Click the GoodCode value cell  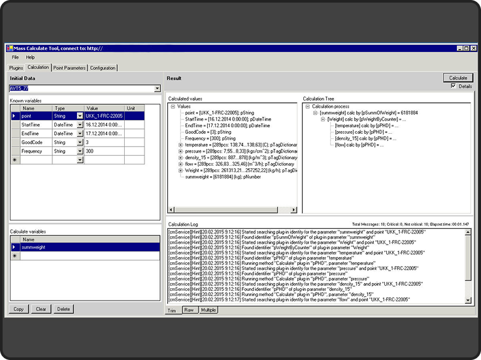(103, 142)
